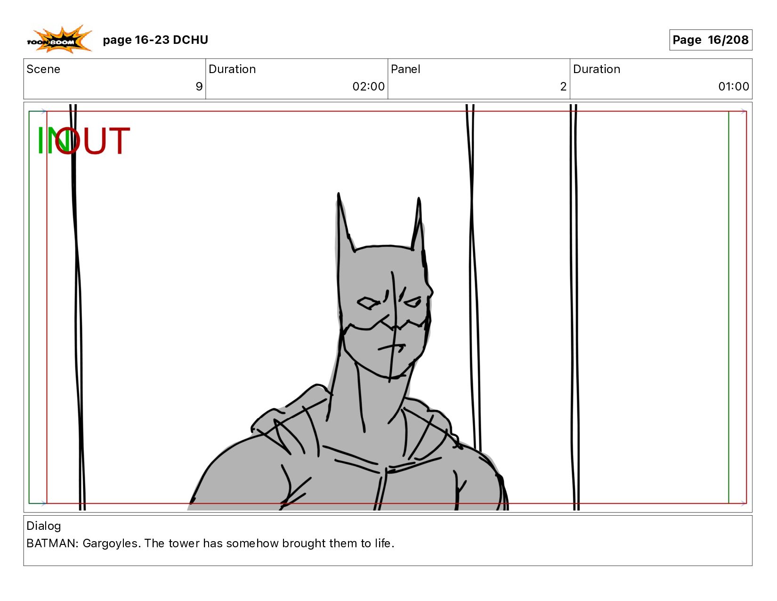Select the 'page 16-23 DCHU' title text
777x601 pixels.
pos(155,40)
